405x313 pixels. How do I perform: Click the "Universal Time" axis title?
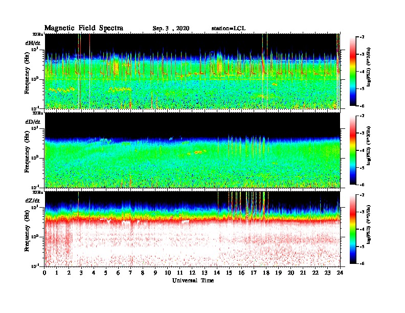[193, 280]
